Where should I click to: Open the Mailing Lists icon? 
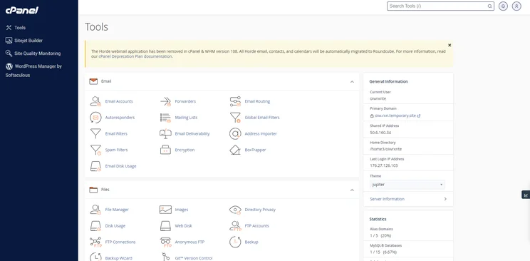point(165,118)
